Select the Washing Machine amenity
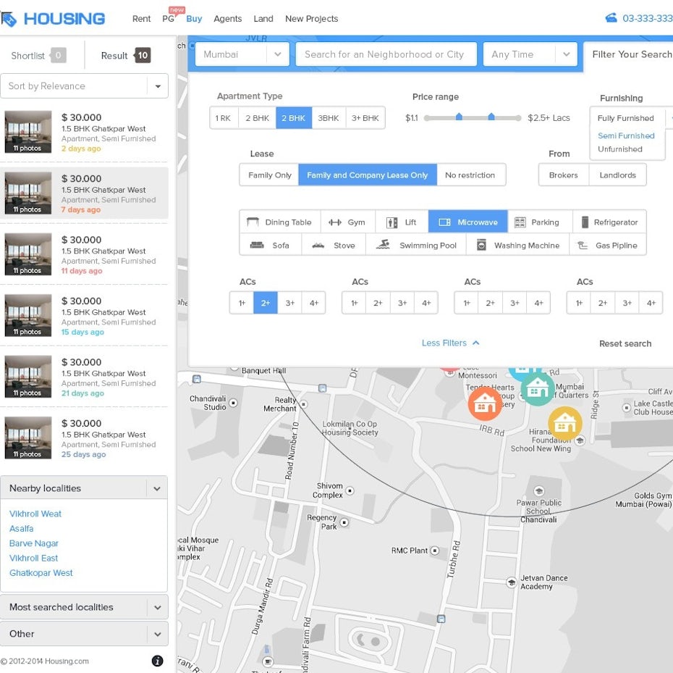This screenshot has height=673, width=673. pos(518,246)
